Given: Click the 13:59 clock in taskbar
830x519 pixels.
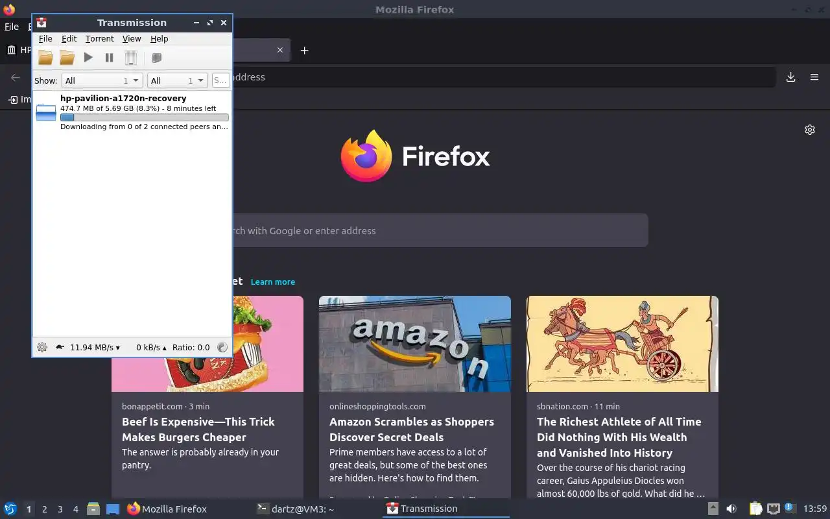Looking at the screenshot, I should click(815, 509).
